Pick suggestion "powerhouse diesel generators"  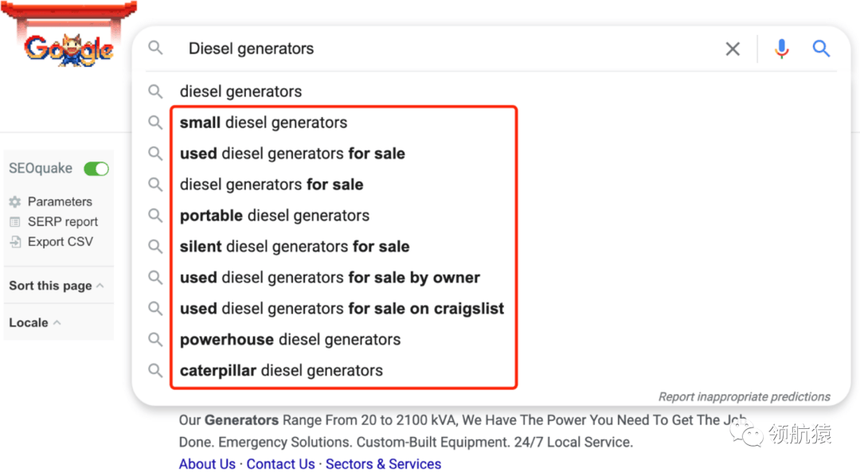click(290, 339)
